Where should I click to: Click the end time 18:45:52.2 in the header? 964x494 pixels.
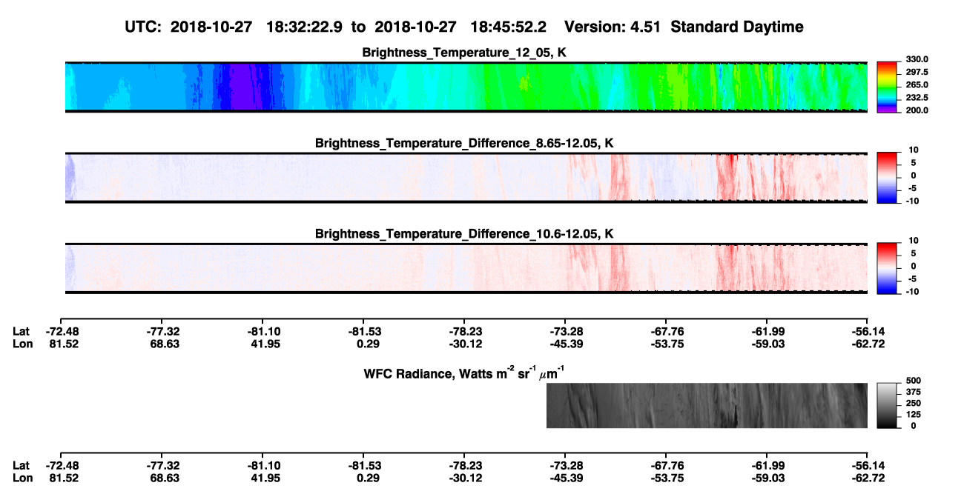click(x=509, y=27)
